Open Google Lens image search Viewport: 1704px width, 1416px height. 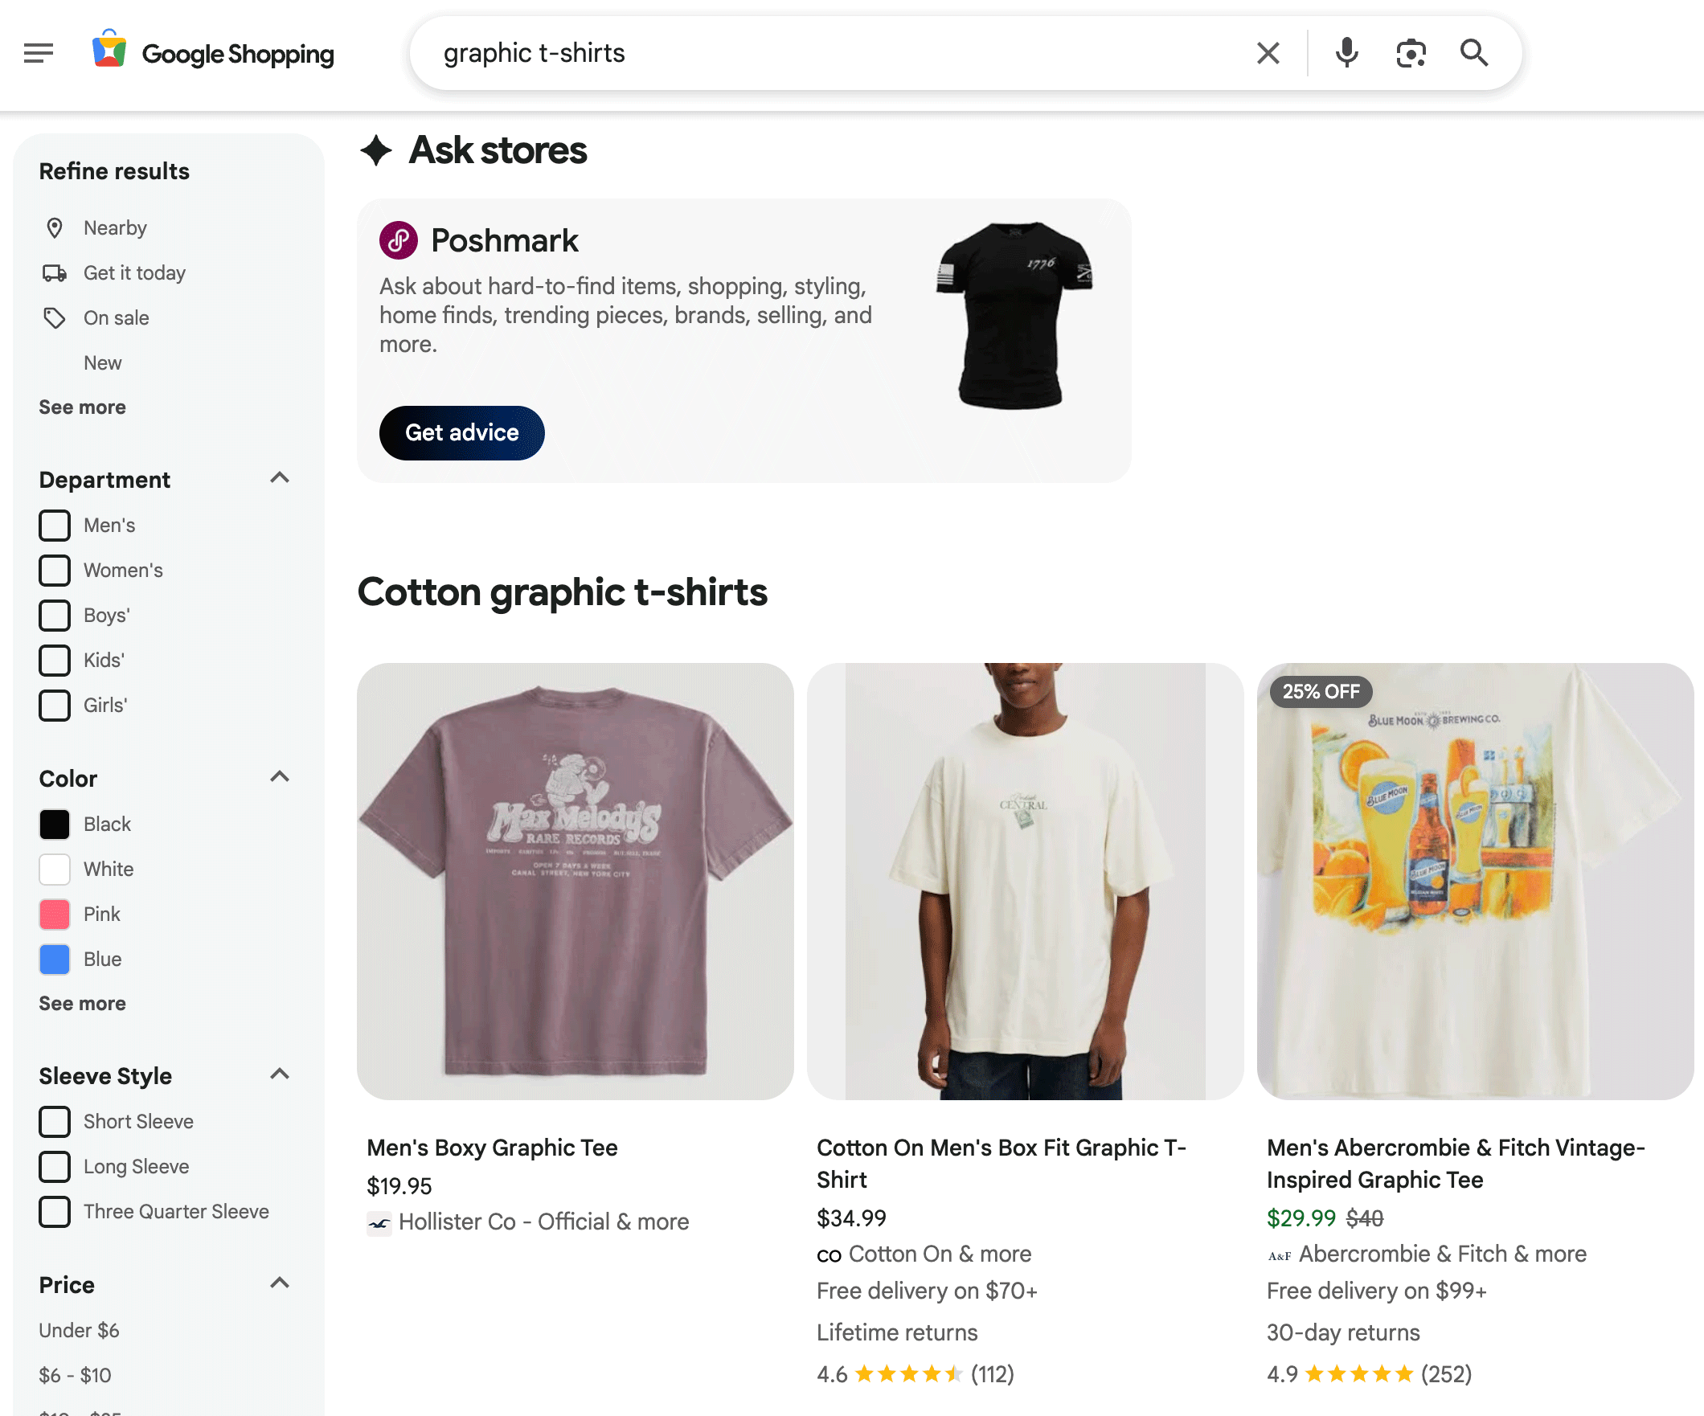click(x=1411, y=53)
